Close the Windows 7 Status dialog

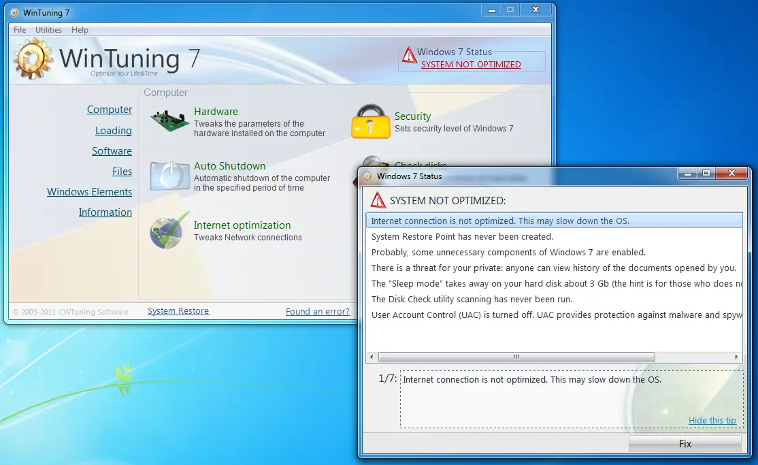point(731,173)
